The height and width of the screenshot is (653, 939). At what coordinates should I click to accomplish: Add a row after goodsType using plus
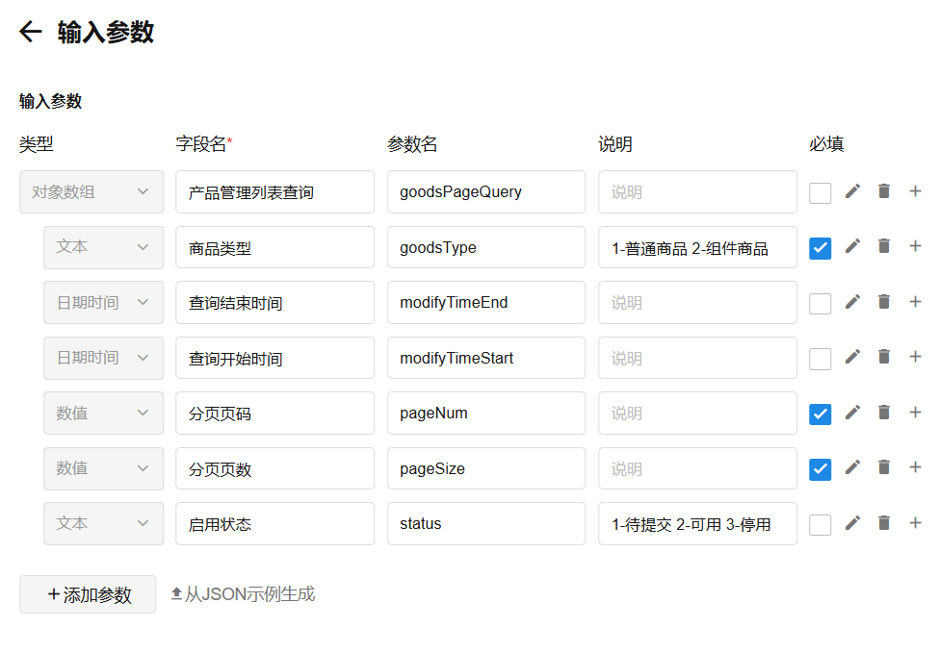(915, 246)
